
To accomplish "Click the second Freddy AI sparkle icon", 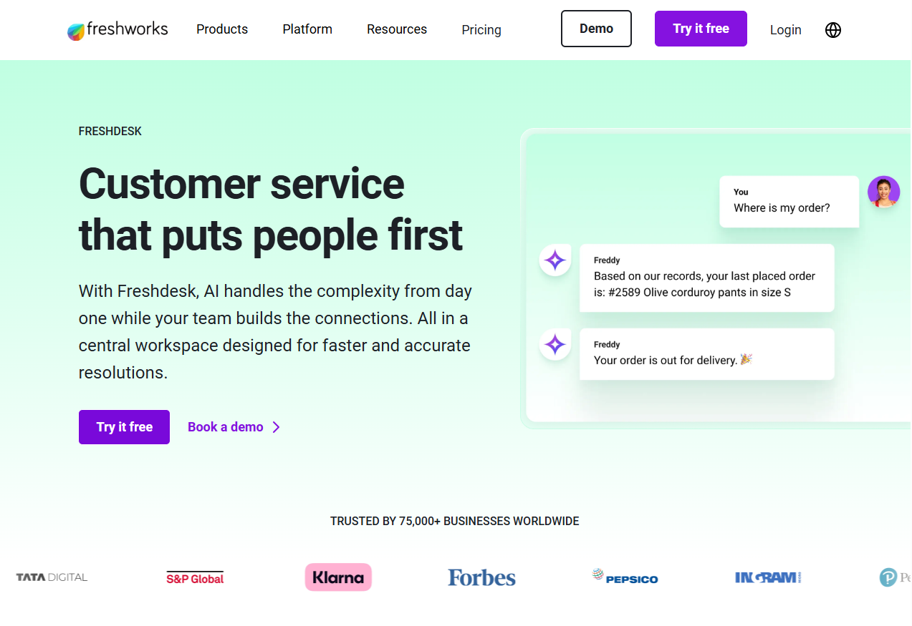I will (555, 345).
